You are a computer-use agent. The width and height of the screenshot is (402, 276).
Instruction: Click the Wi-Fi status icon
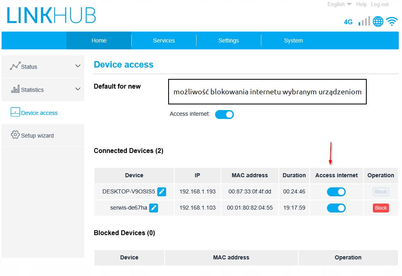tap(392, 21)
